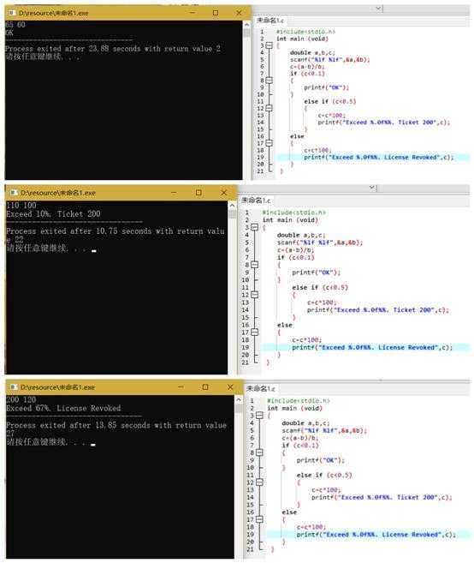Collapse line 17 fold in editor beside "200 120" console

259,519
